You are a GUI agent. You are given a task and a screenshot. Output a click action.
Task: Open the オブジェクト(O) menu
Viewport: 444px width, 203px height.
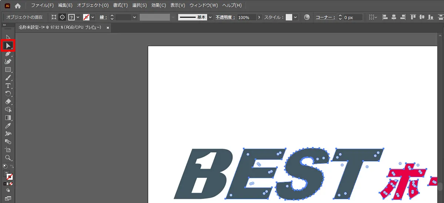pos(93,6)
